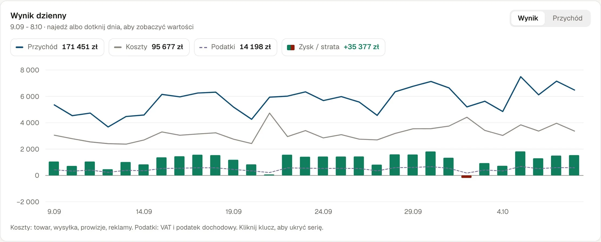The width and height of the screenshot is (601, 242).
Task: Click the "8 000" y-axis label
Action: click(x=30, y=70)
